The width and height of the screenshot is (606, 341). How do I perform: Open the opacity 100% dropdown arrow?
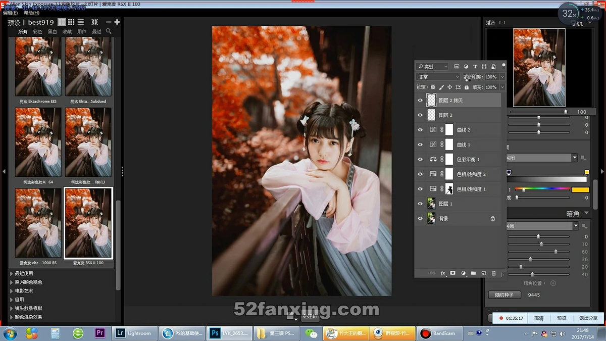tap(502, 77)
